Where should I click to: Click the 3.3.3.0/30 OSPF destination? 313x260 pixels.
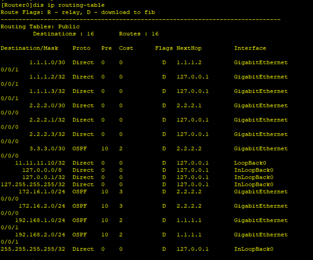(47, 149)
